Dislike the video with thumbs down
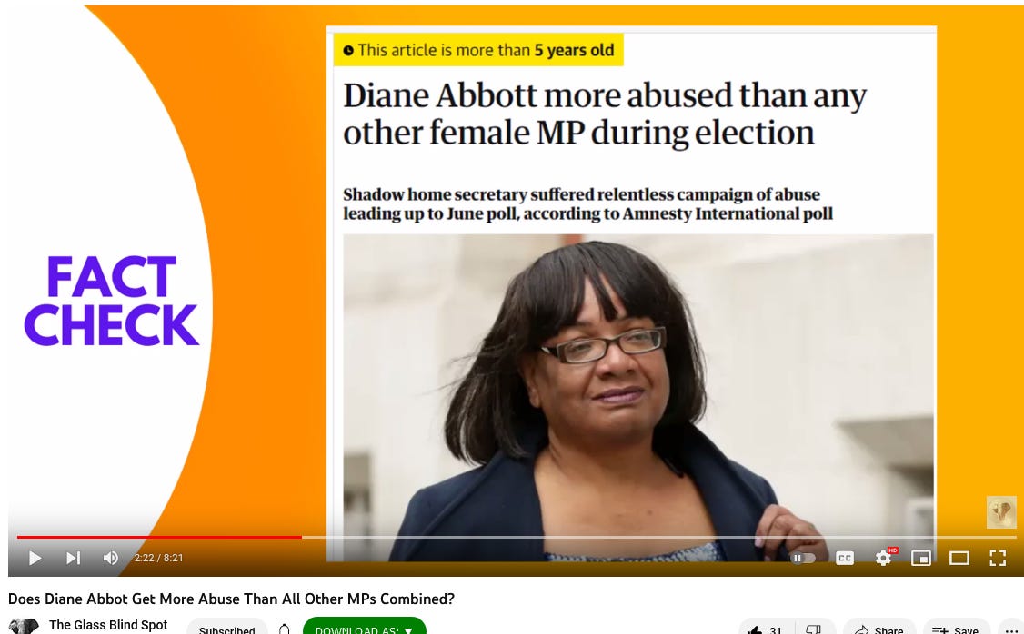 [x=814, y=629]
